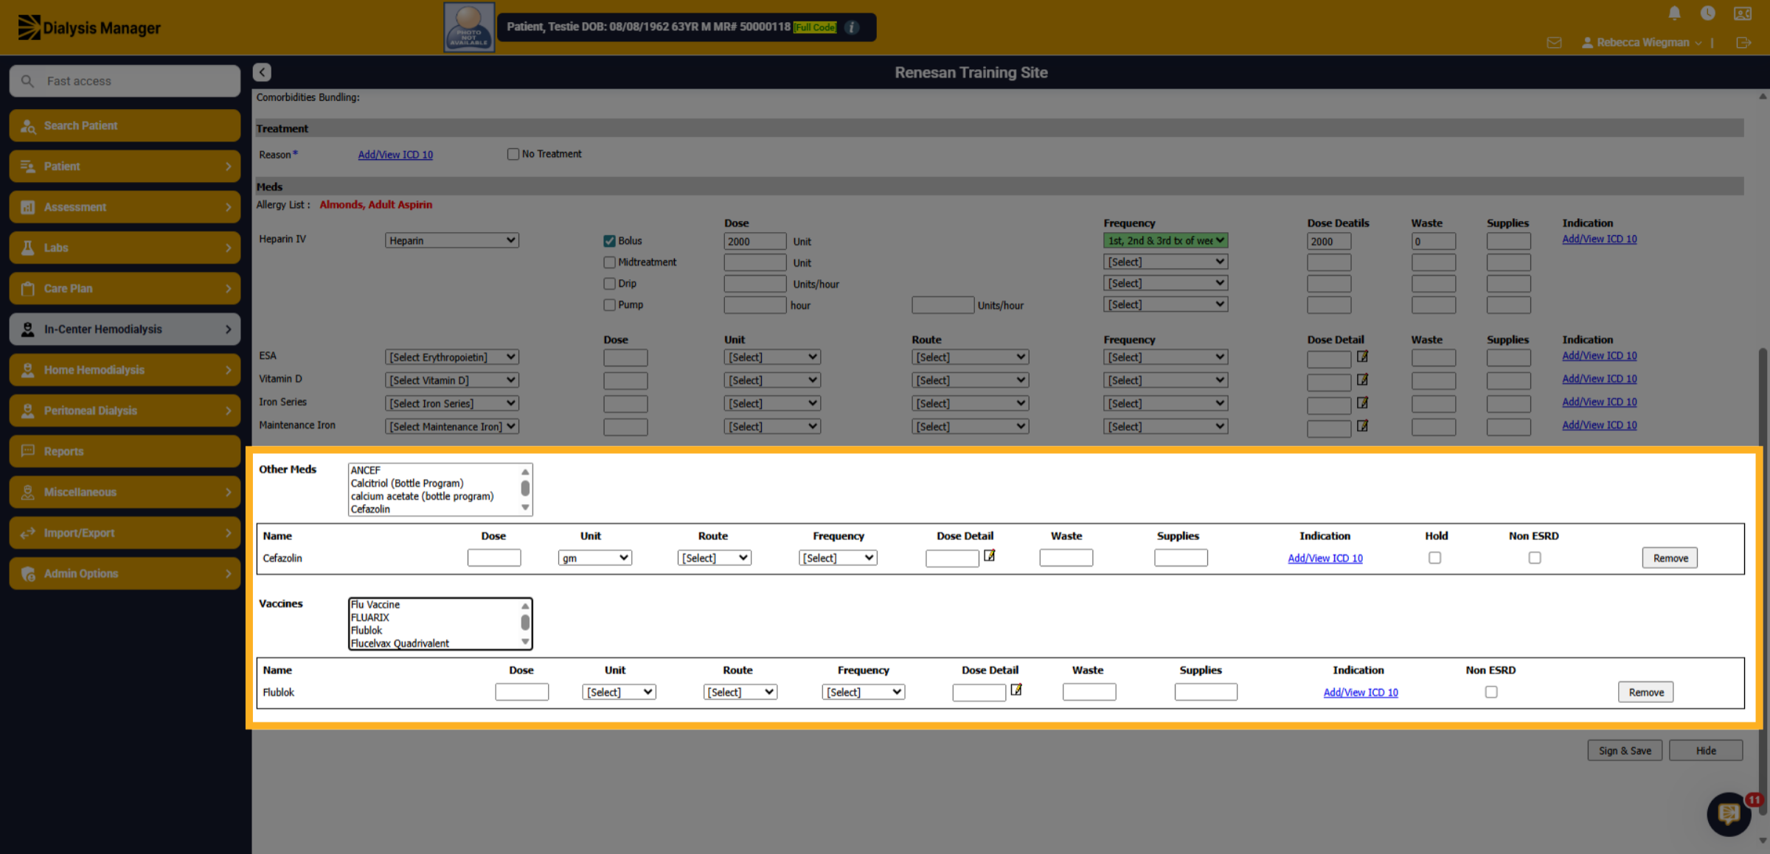
Task: Check the Midtreatment checkbox
Action: click(609, 262)
